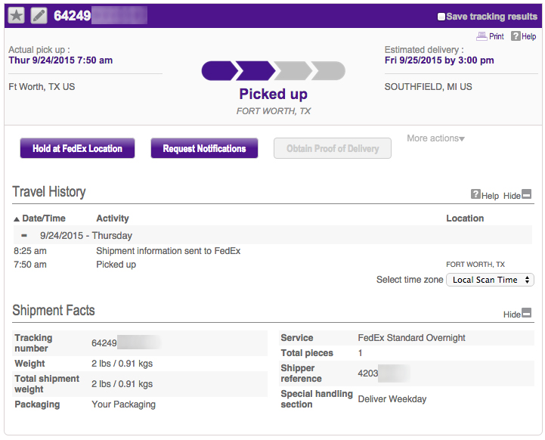Screen dimensions: 545x440
Task: Click Request Notifications button
Action: tap(204, 148)
